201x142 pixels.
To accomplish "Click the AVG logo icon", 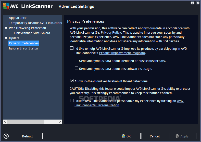I will coord(6,6).
